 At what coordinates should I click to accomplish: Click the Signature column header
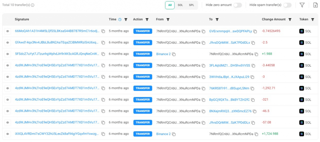pyautogui.click(x=22, y=19)
